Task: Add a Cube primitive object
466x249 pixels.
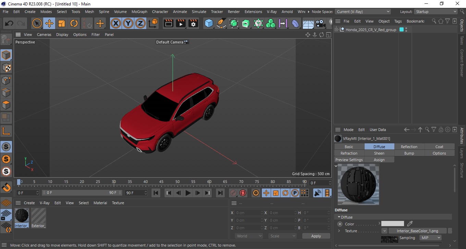Action: [x=209, y=24]
